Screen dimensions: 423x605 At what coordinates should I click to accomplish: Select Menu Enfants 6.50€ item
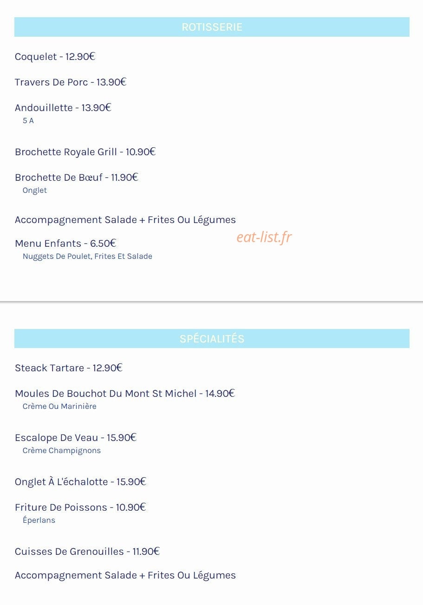tap(65, 243)
